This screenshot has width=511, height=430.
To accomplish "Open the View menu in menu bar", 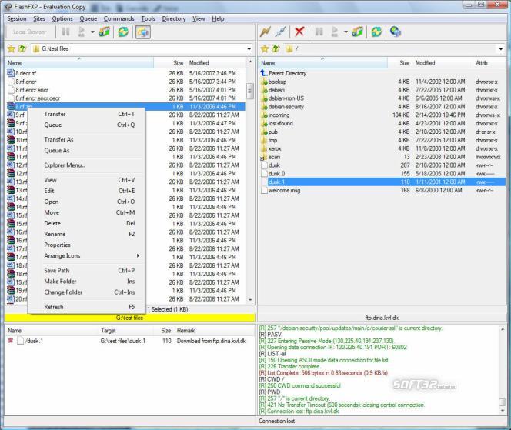I will point(199,19).
